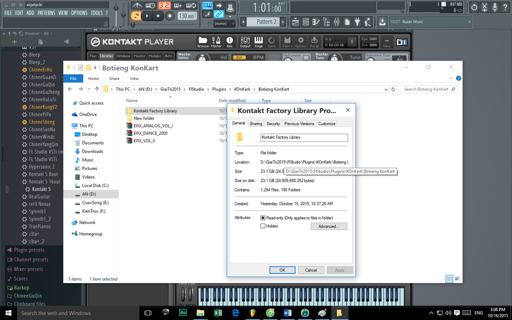Open FL Studio mixer icon
Viewport: 512px width, 320px height.
point(336,22)
